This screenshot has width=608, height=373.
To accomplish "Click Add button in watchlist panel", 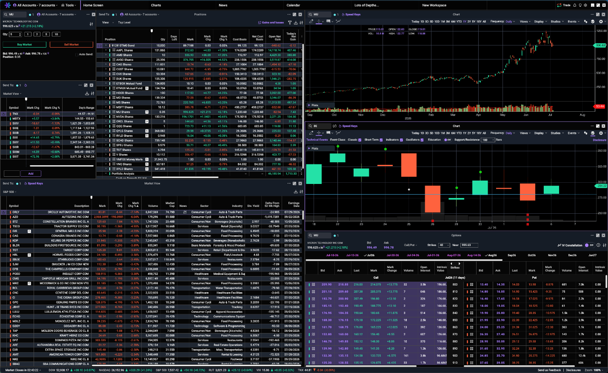I will click(x=31, y=173).
